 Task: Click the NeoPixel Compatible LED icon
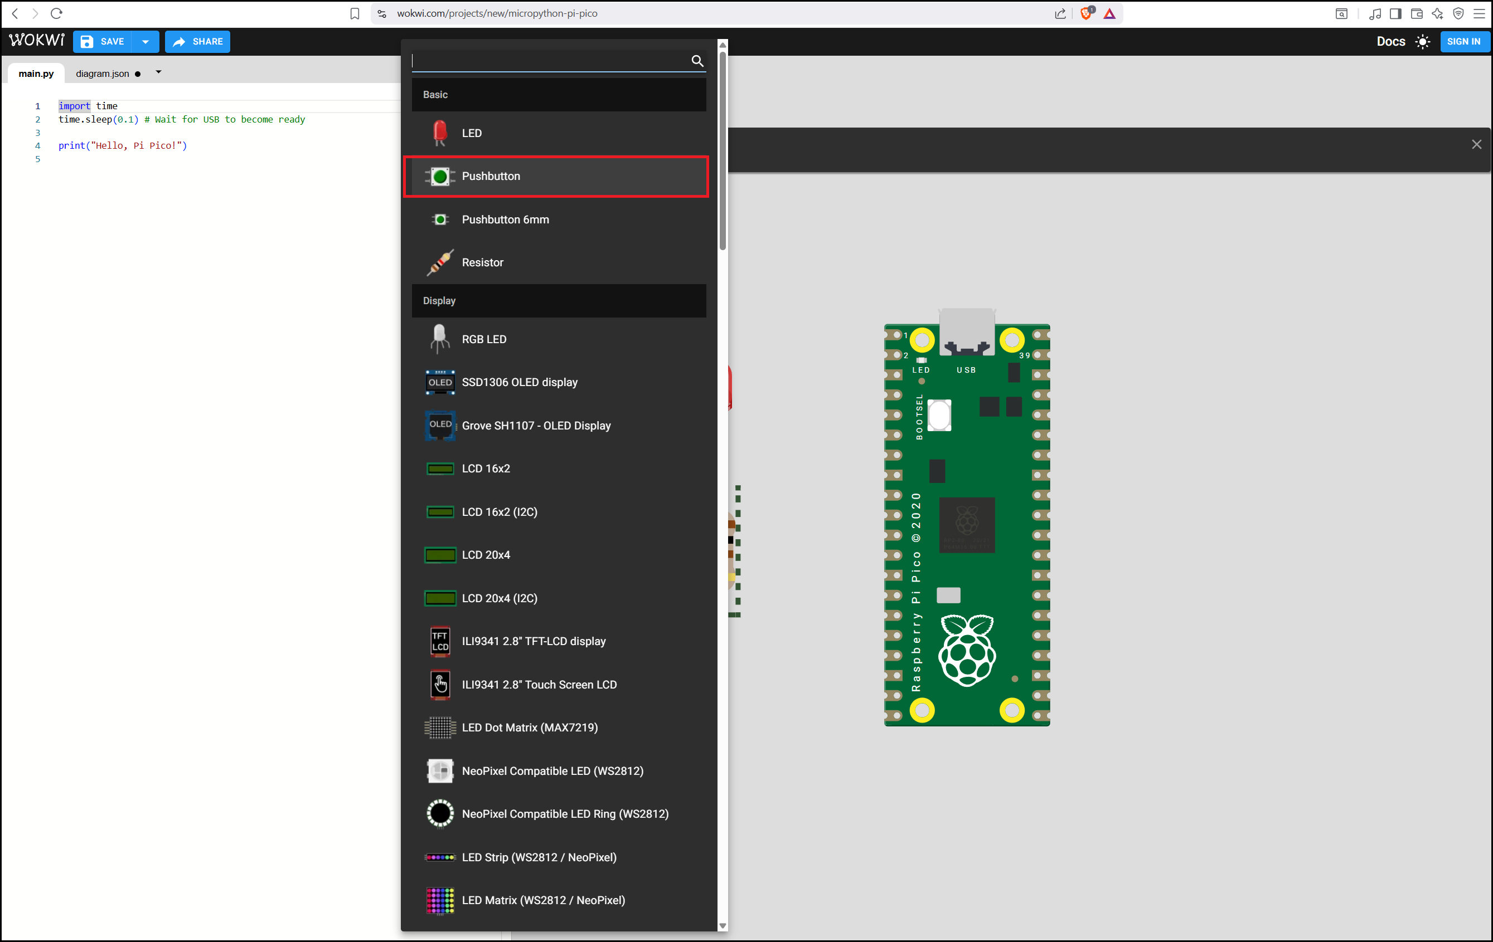point(439,771)
